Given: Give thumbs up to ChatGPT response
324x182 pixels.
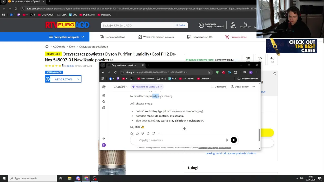Looking at the screenshot, I should 137,133.
